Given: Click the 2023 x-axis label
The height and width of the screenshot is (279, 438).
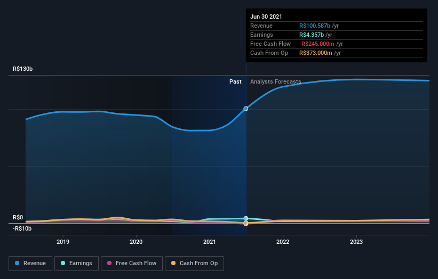Looking at the screenshot, I should point(356,242).
